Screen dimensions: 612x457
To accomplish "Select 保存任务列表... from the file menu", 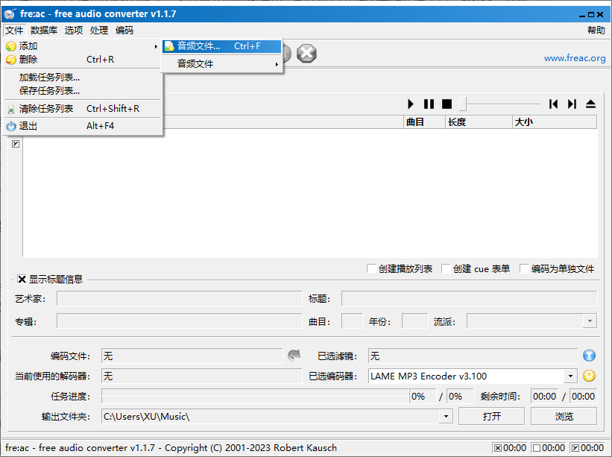I will coord(49,90).
